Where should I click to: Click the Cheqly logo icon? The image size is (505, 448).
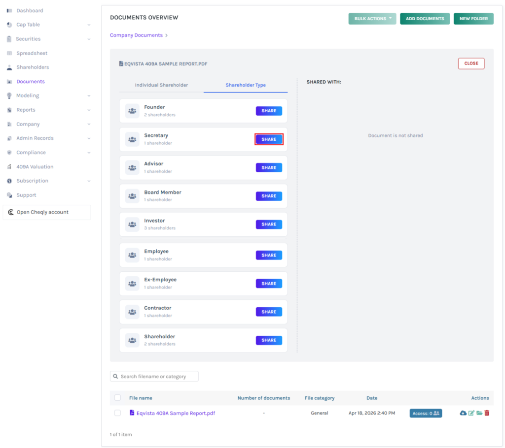(11, 212)
